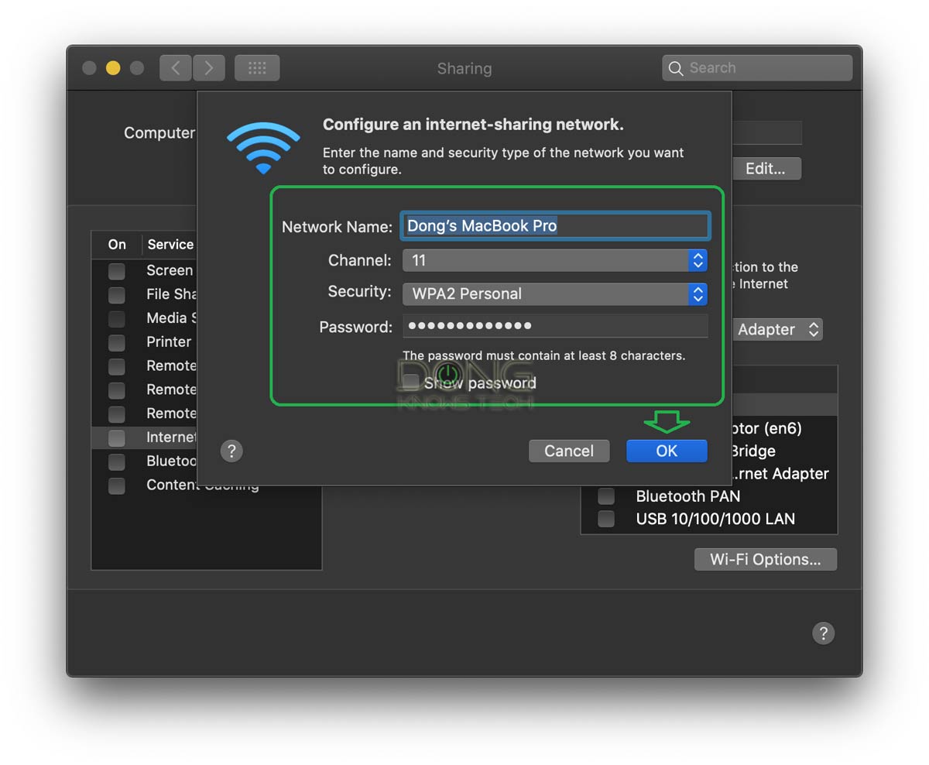Select the Bluetooth PAN row text
This screenshot has height=765, width=929.
point(687,496)
